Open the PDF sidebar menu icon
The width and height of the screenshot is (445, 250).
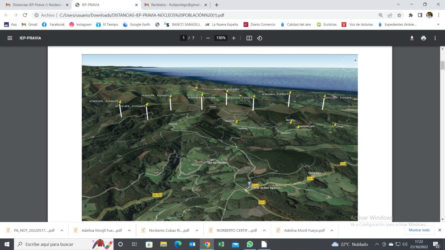coord(10,38)
